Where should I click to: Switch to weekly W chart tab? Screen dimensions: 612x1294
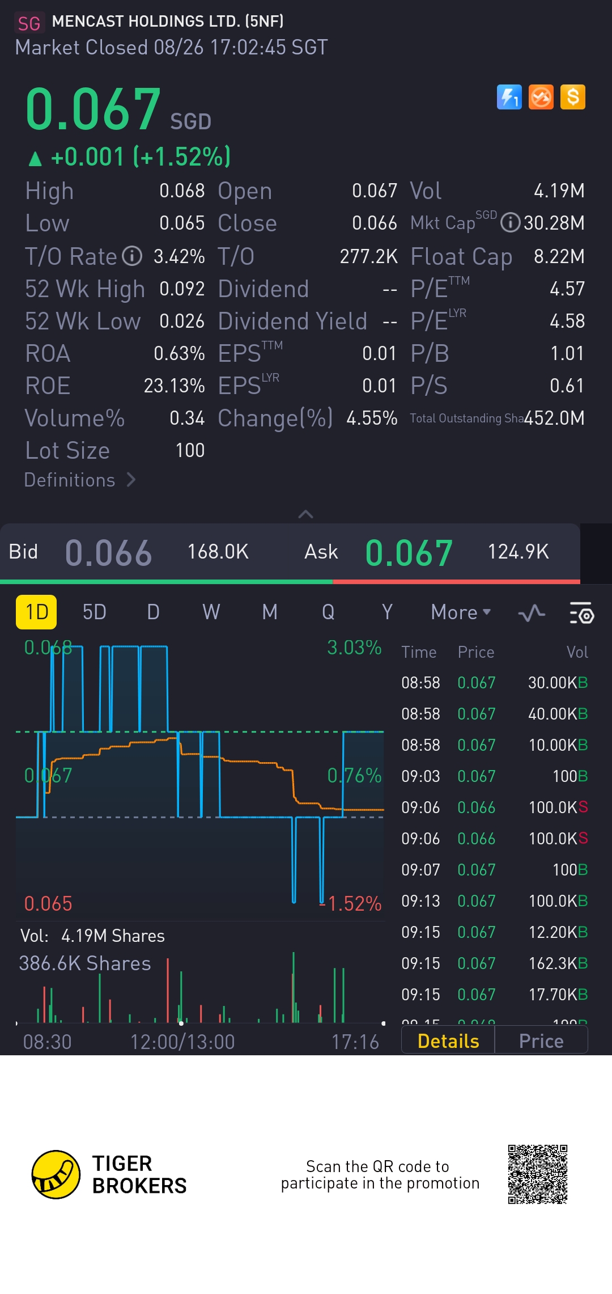pyautogui.click(x=211, y=612)
